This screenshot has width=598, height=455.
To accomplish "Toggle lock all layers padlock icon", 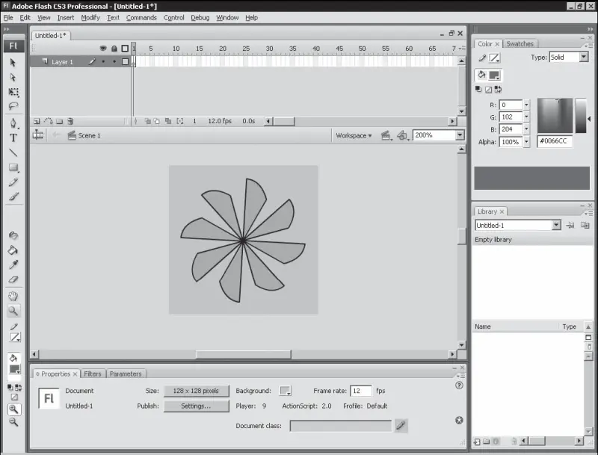I will [x=114, y=49].
